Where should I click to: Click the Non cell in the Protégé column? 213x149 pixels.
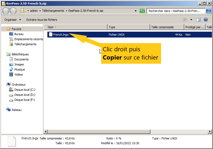[x=188, y=35]
